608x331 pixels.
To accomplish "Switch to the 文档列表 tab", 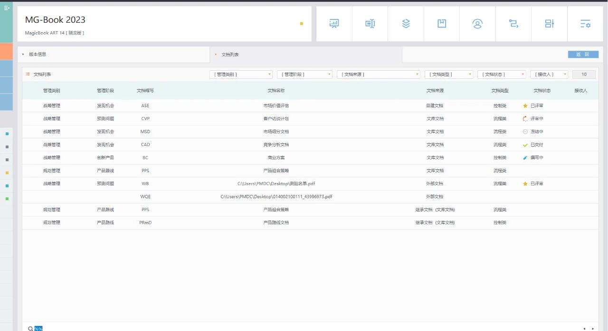I will 230,55.
